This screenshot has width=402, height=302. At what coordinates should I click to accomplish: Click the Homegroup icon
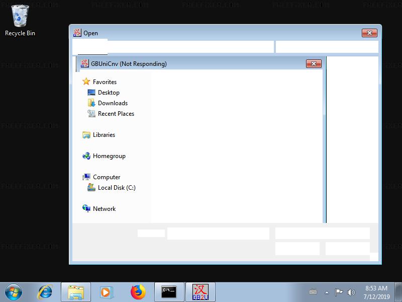click(x=86, y=156)
